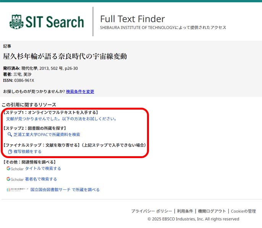Open the タイトルで検索する link
262x228 pixels.
[43, 168]
